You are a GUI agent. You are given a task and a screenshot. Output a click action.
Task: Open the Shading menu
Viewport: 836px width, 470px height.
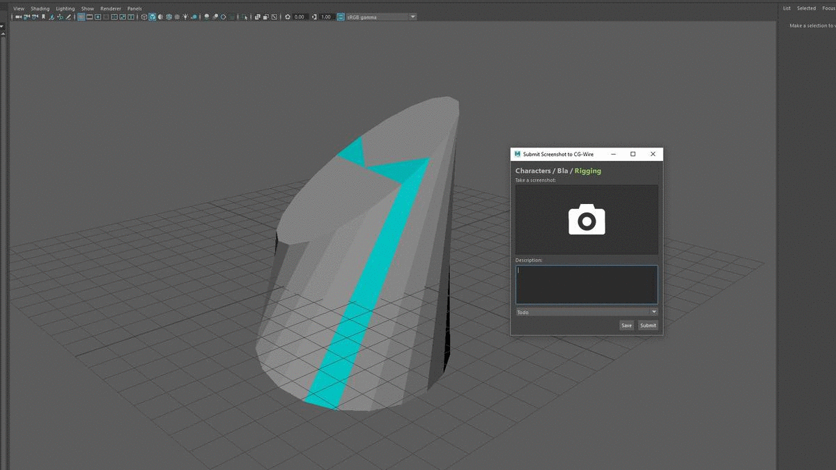[40, 8]
